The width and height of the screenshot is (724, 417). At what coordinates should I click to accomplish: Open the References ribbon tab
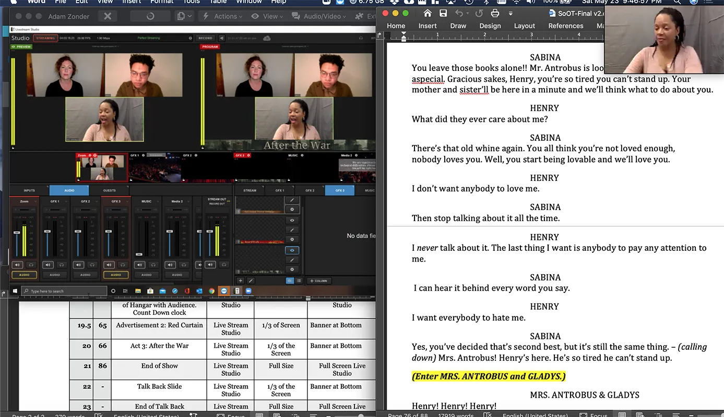pyautogui.click(x=565, y=26)
